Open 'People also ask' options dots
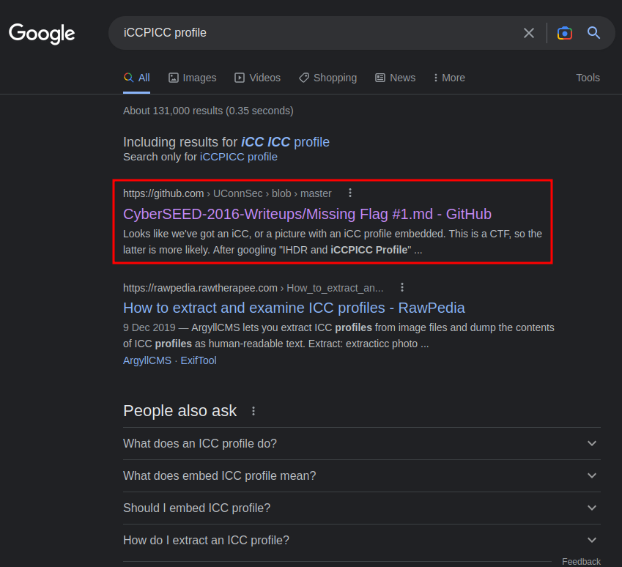This screenshot has height=567, width=622. coord(253,411)
